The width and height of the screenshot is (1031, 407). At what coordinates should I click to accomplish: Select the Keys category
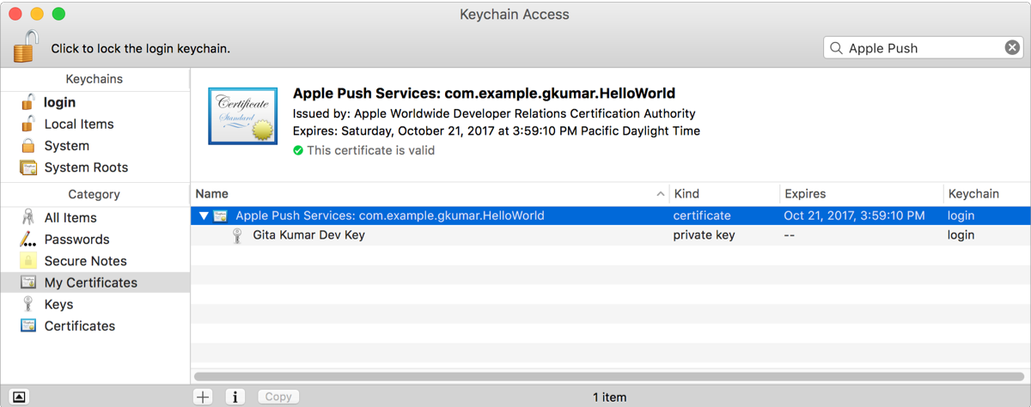[x=58, y=304]
